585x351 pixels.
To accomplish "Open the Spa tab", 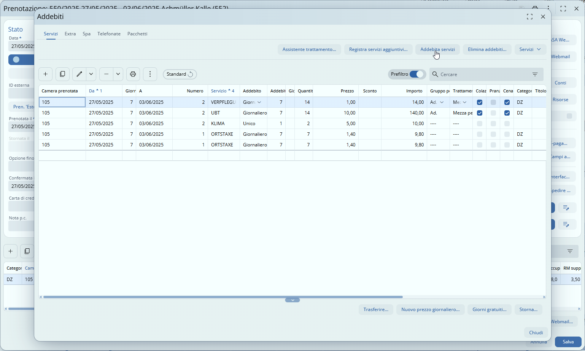I will (x=87, y=34).
